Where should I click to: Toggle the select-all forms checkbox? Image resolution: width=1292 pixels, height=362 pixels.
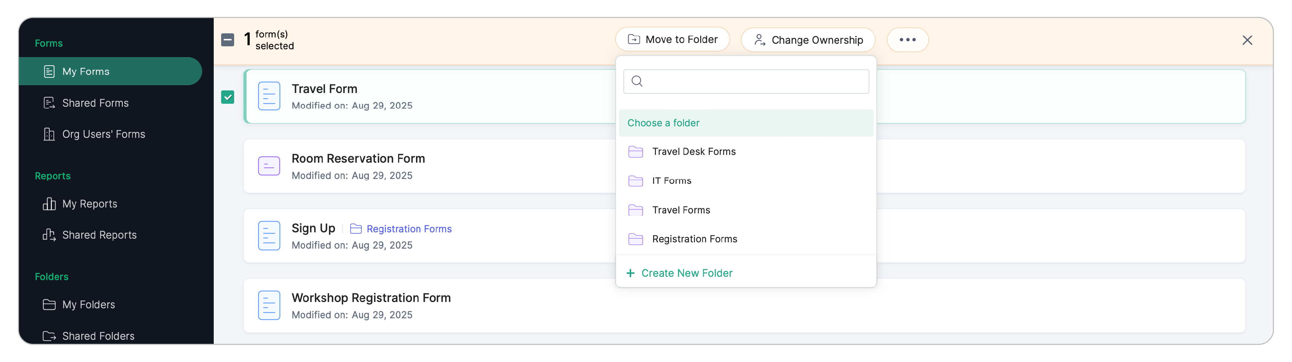[x=228, y=40]
